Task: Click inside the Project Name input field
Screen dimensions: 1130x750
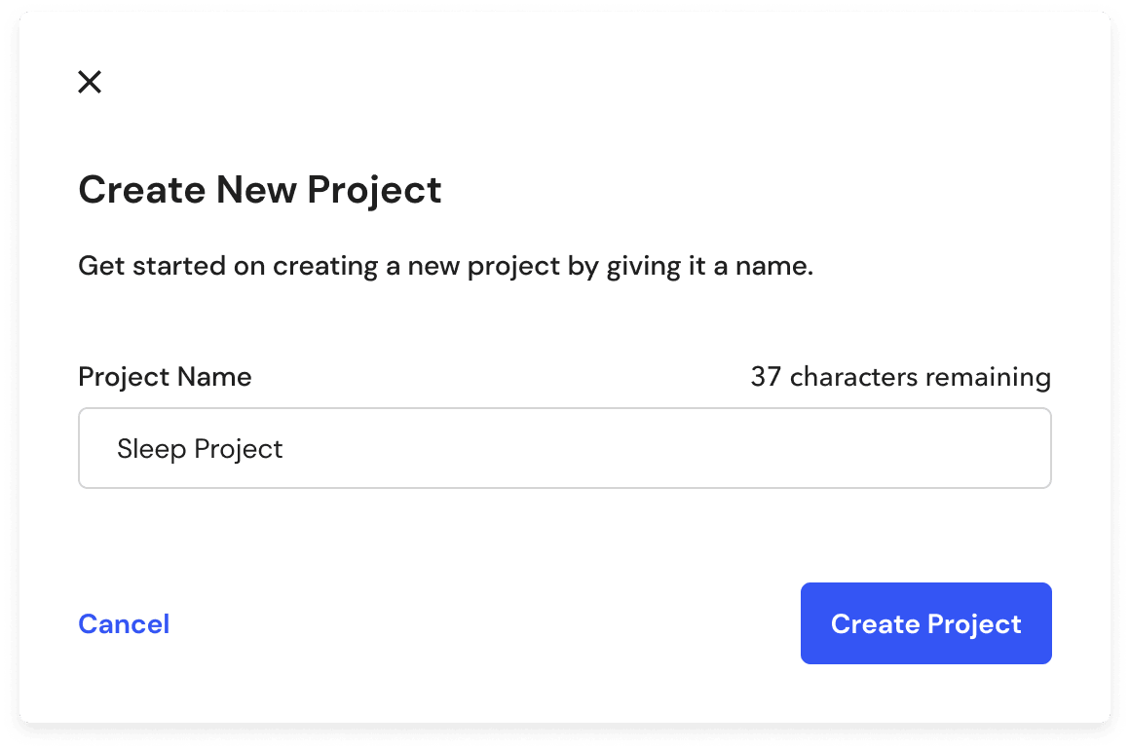Action: click(565, 448)
